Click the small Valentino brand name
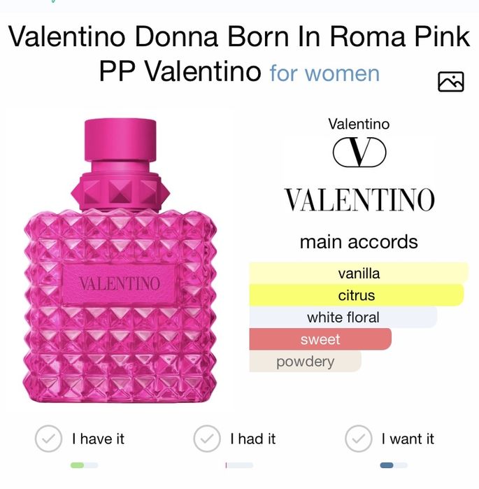This screenshot has width=479, height=489. tap(359, 125)
